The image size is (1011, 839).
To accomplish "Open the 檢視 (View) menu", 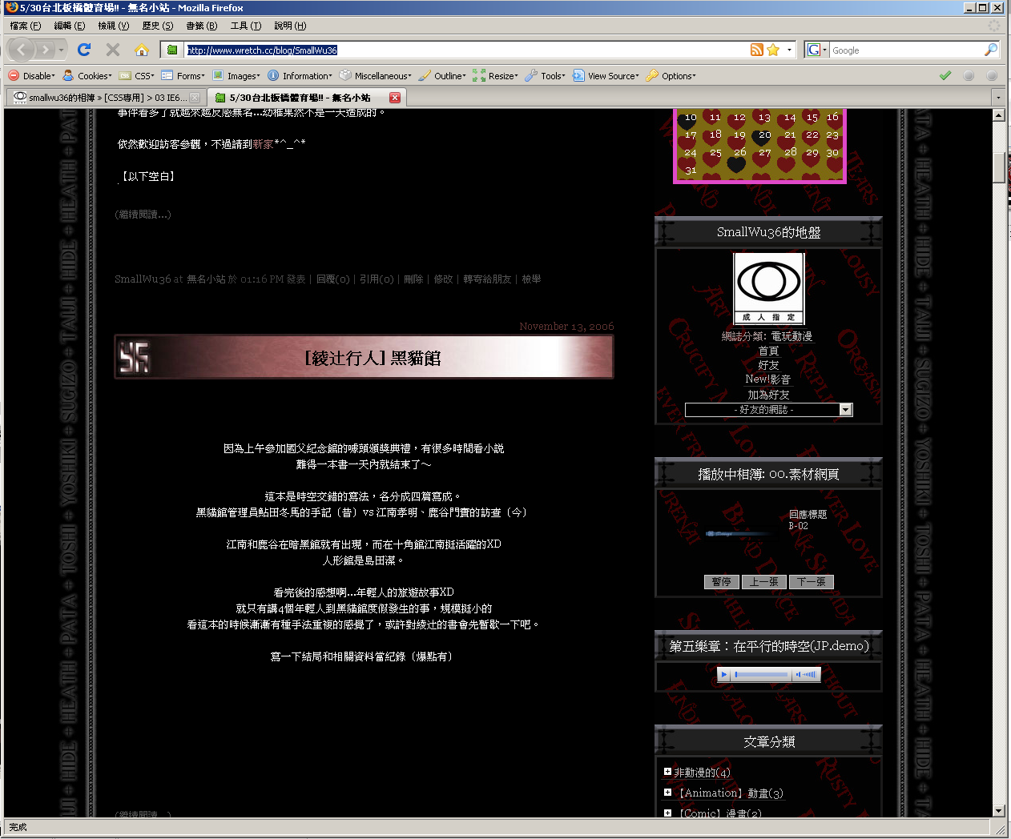I will point(113,26).
